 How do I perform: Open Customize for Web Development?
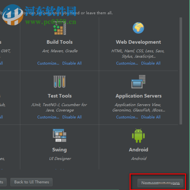[127, 63]
